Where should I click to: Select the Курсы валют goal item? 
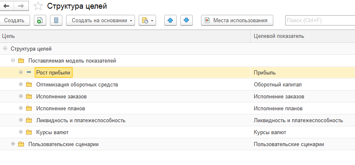tap(52, 132)
